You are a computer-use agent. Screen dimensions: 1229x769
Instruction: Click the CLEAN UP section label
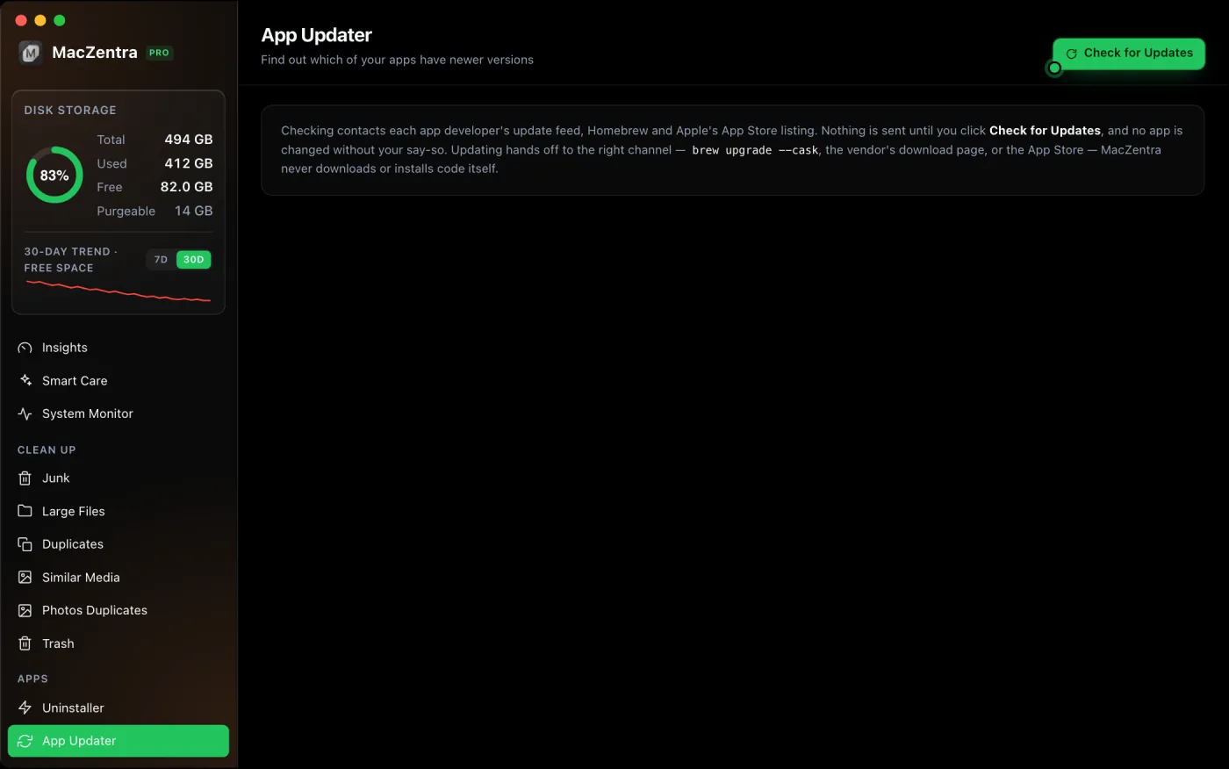tap(47, 450)
